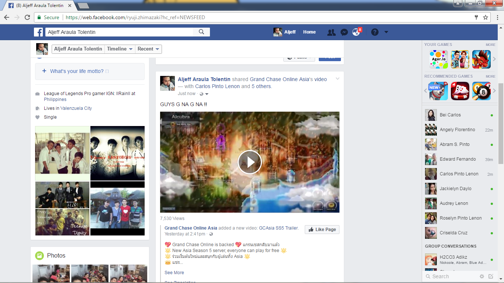
Task: Open the Messenger messages icon
Action: click(344, 32)
